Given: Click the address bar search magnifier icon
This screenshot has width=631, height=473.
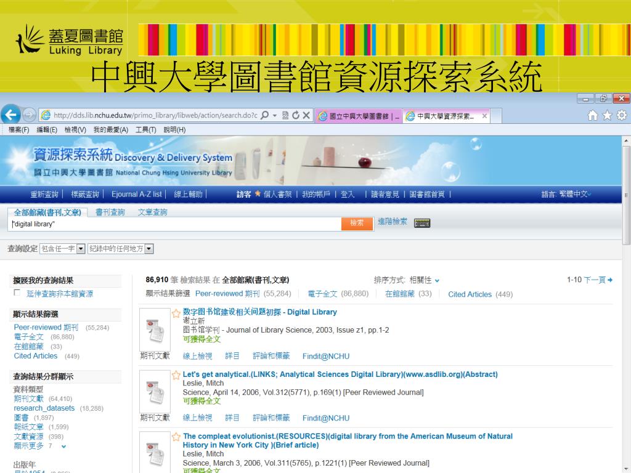Looking at the screenshot, I should pos(264,115).
